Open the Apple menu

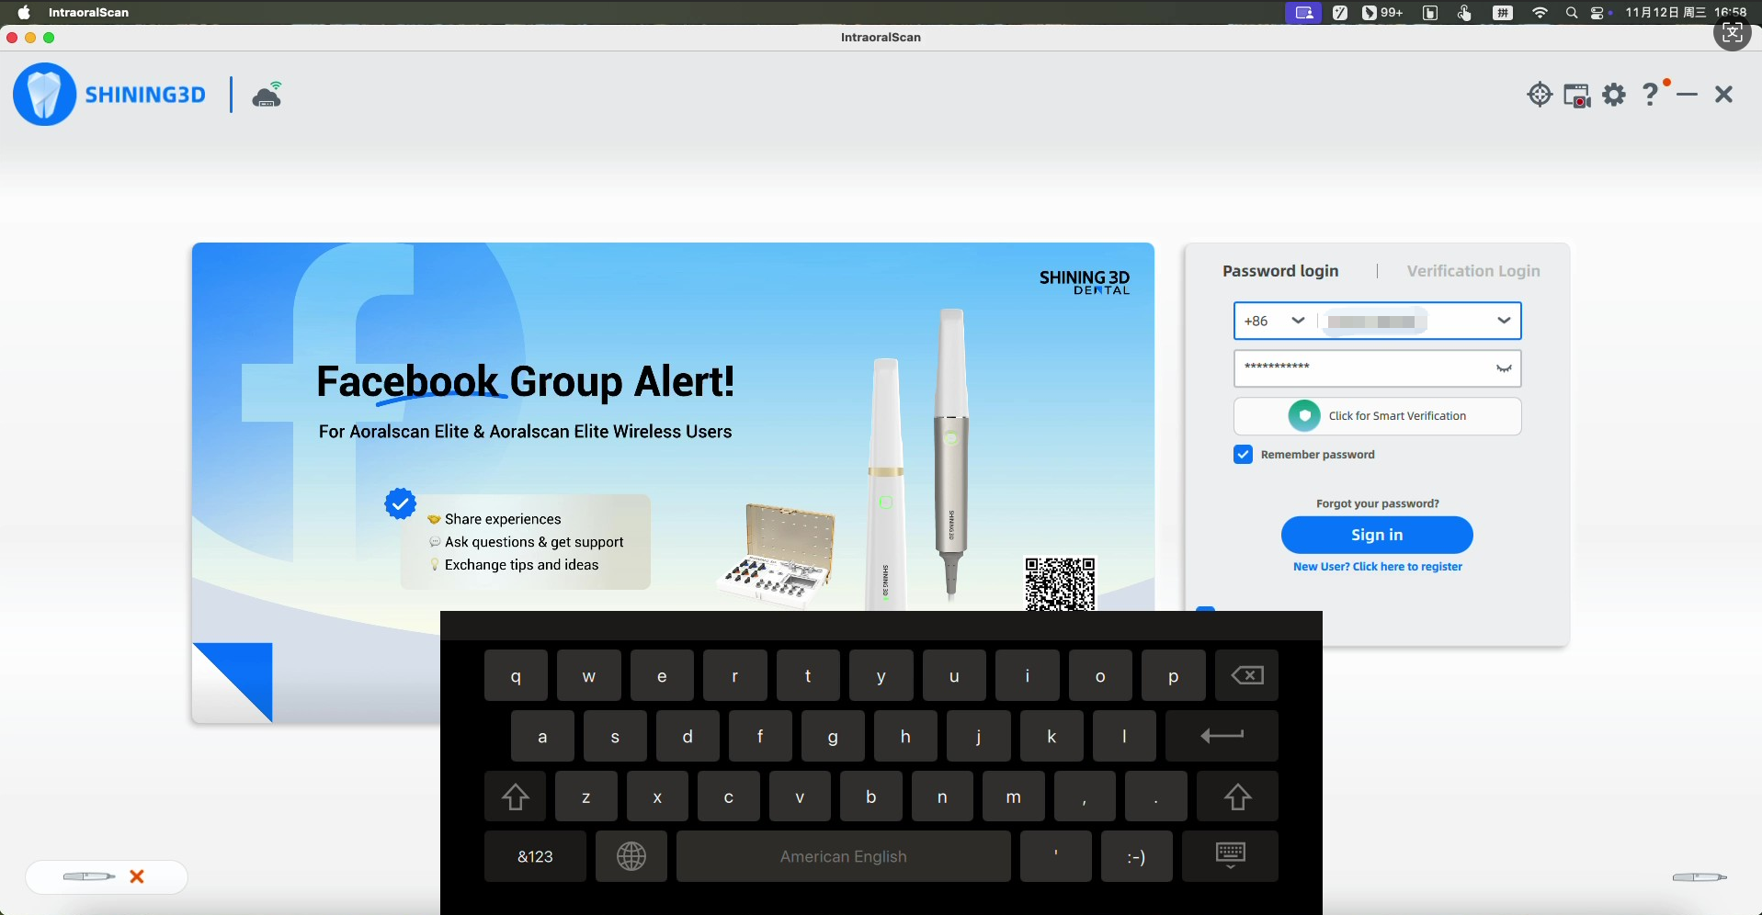[x=24, y=13]
